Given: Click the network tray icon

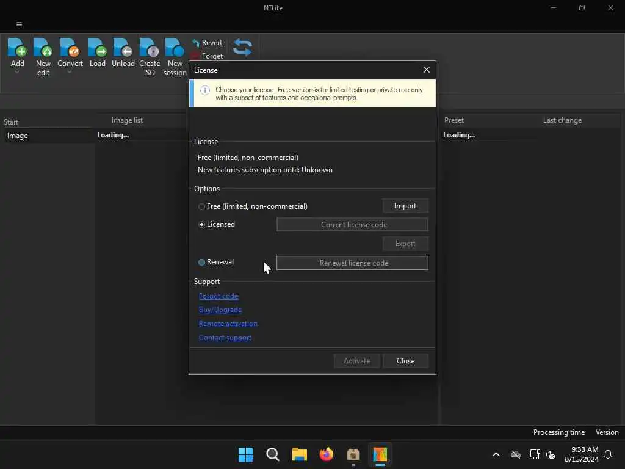Looking at the screenshot, I should [535, 454].
